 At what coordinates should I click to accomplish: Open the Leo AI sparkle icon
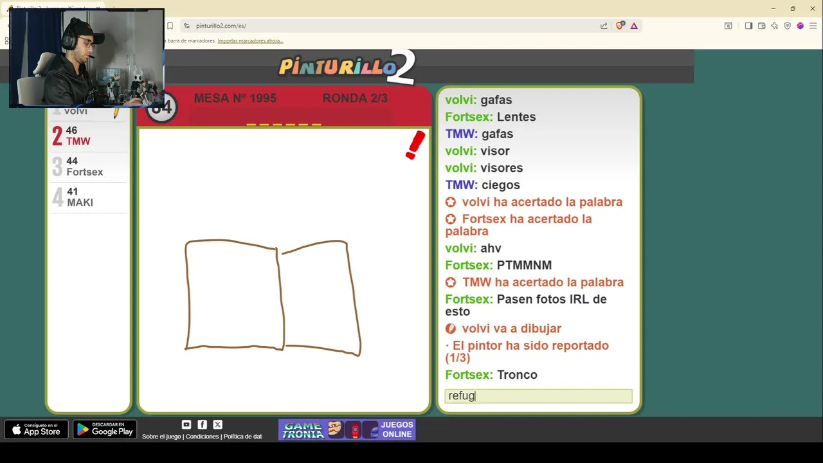tap(774, 26)
